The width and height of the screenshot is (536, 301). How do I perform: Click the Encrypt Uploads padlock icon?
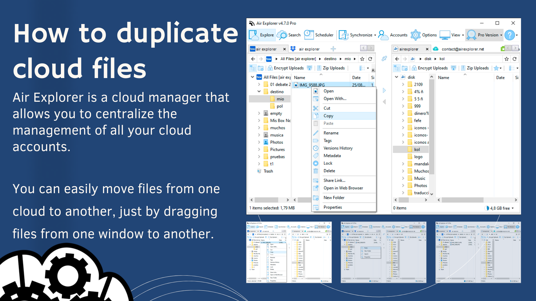point(270,68)
